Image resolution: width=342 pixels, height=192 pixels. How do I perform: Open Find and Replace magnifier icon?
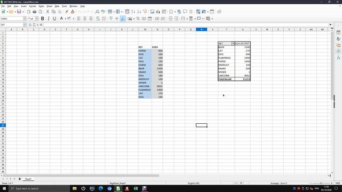click(97, 12)
